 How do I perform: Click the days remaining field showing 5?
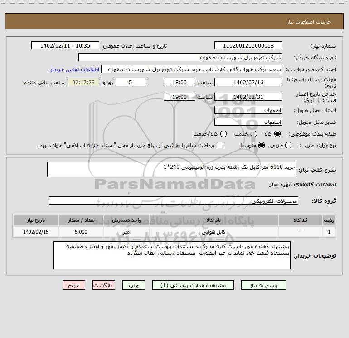tap(131, 82)
